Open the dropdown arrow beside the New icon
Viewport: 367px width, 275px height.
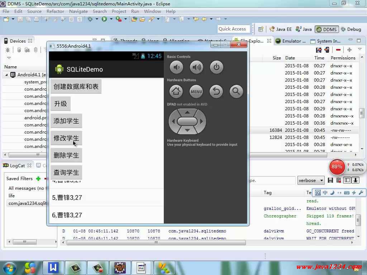point(13,19)
